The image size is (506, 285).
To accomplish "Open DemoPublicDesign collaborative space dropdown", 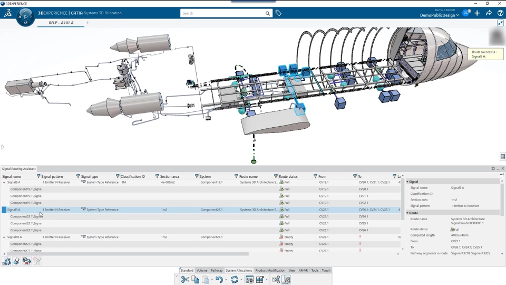I will [x=440, y=15].
